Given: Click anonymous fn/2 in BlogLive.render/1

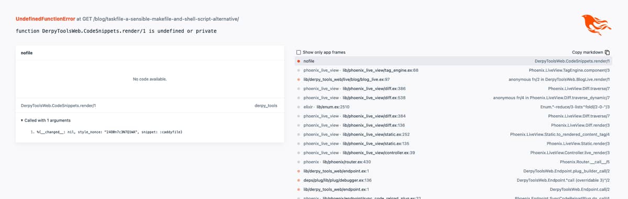Looking at the screenshot, I should pyautogui.click(x=559, y=80).
